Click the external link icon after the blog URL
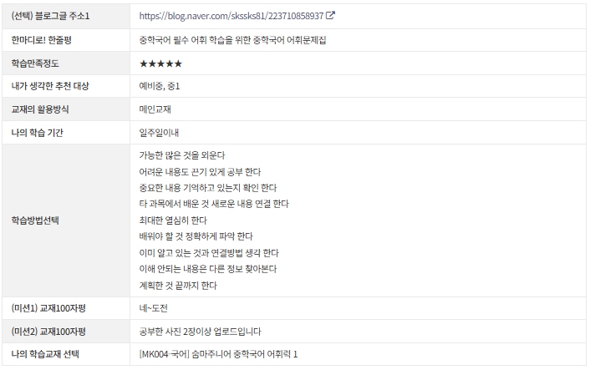The height and width of the screenshot is (370, 590). click(x=330, y=16)
